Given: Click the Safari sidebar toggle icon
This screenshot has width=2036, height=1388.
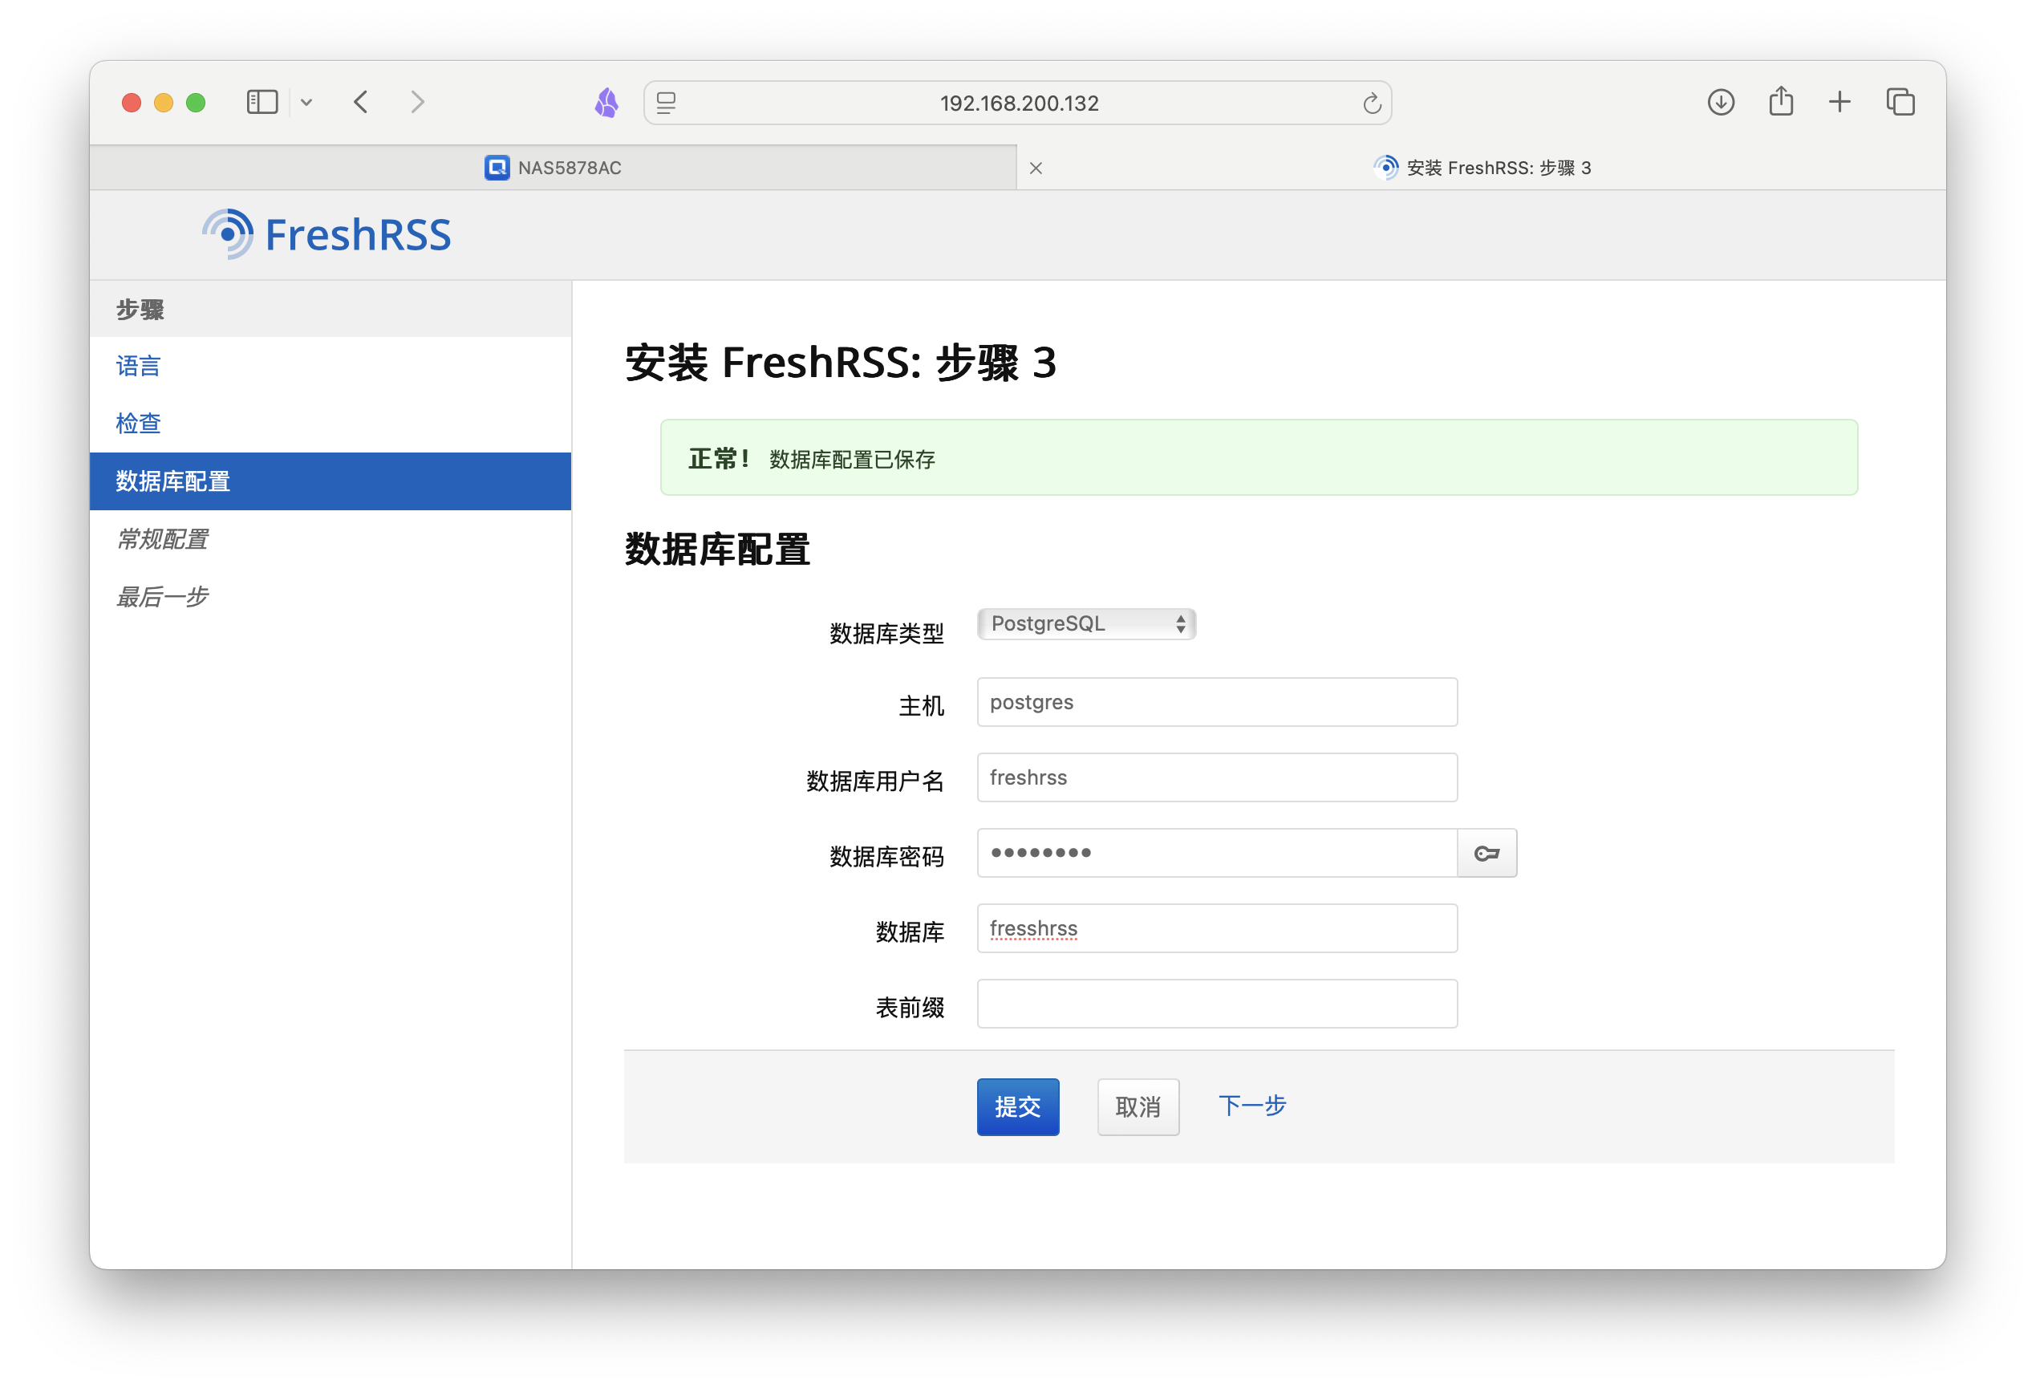Looking at the screenshot, I should (x=262, y=103).
